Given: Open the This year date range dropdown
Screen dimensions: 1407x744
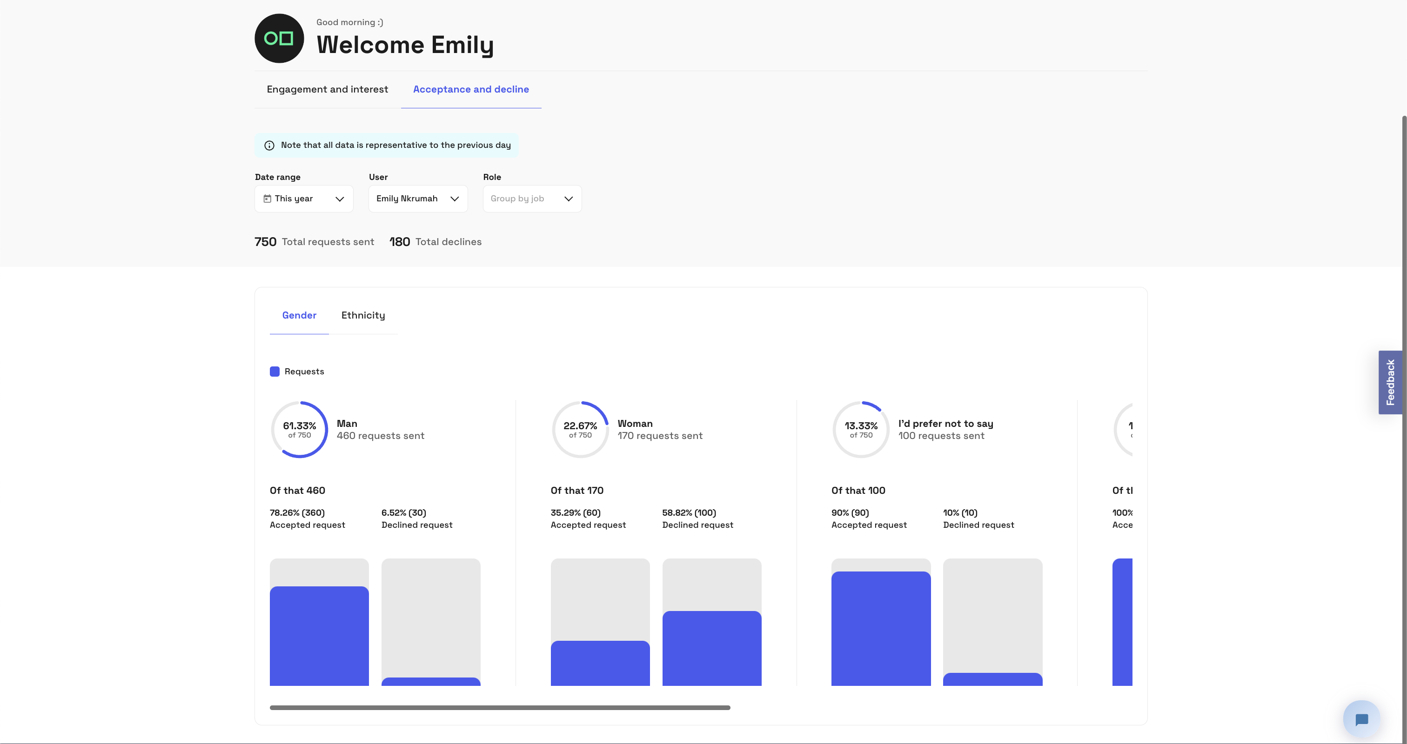Looking at the screenshot, I should (x=304, y=198).
